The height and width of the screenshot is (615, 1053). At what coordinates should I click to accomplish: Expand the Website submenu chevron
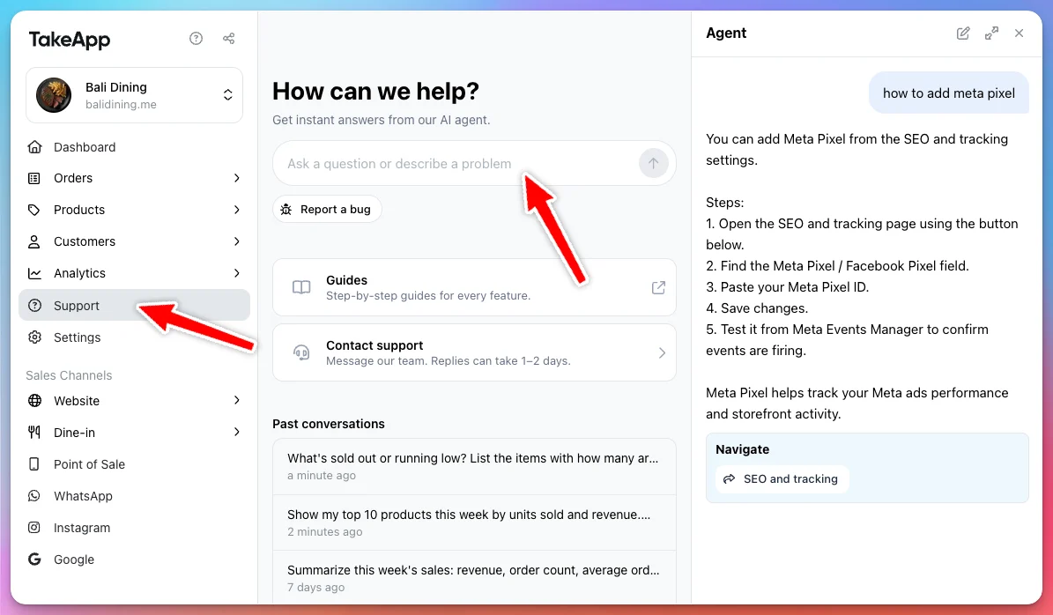pos(236,400)
